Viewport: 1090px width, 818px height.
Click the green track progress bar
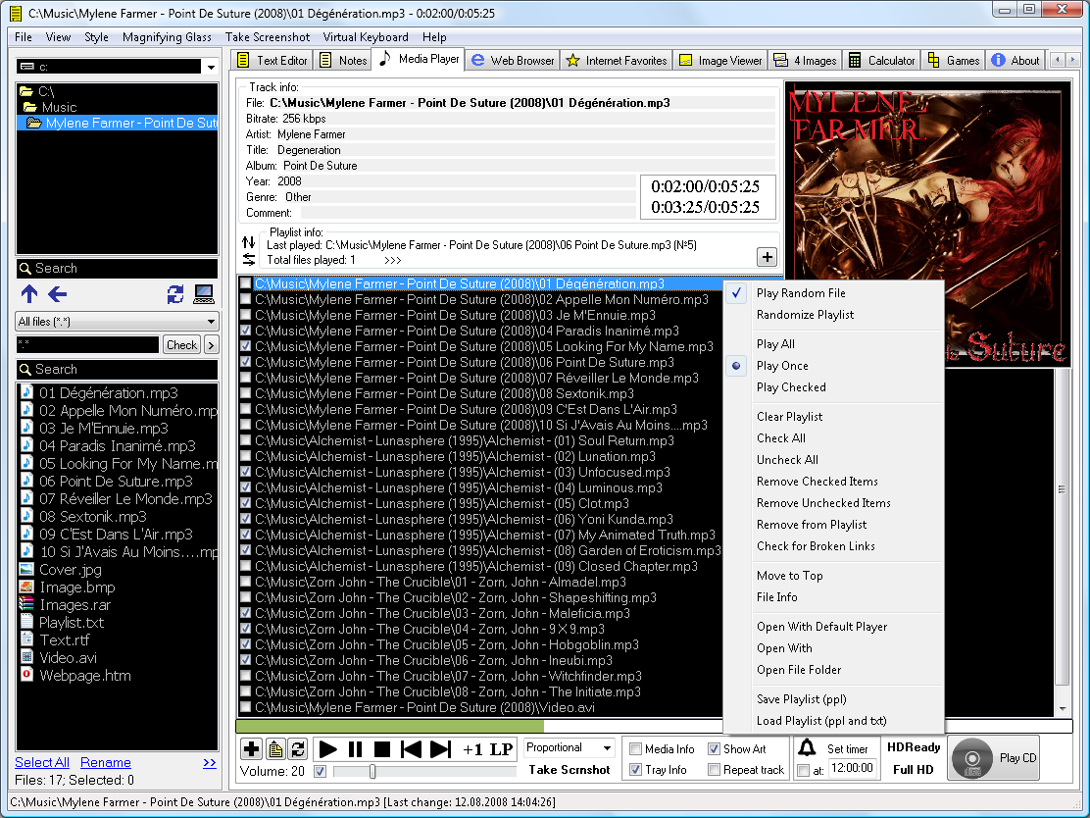pos(390,726)
